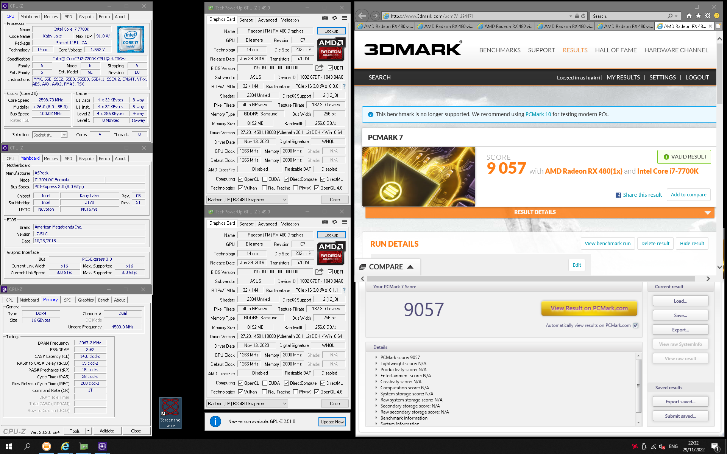Open the Windows Start menu
This screenshot has width=727, height=454.
pos(9,446)
